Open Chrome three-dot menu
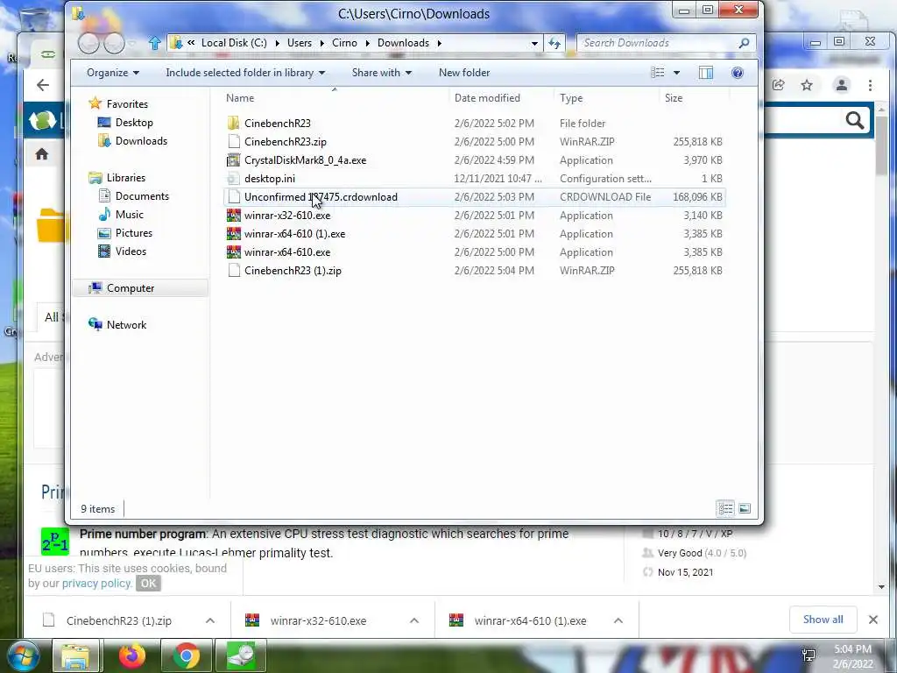897x673 pixels. pos(870,85)
